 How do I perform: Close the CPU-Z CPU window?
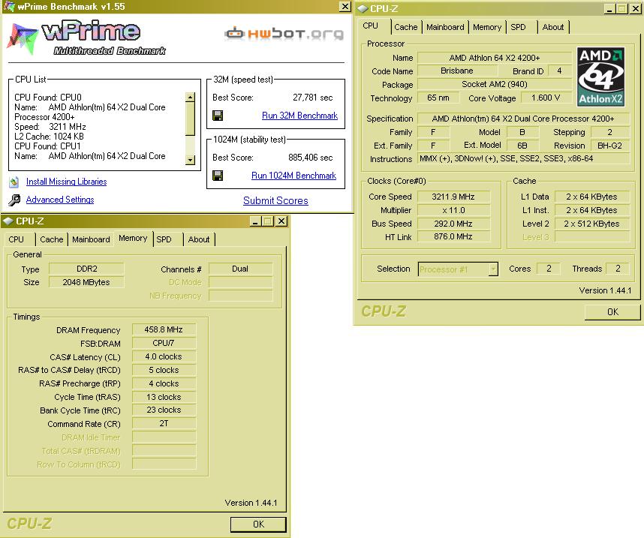636,8
